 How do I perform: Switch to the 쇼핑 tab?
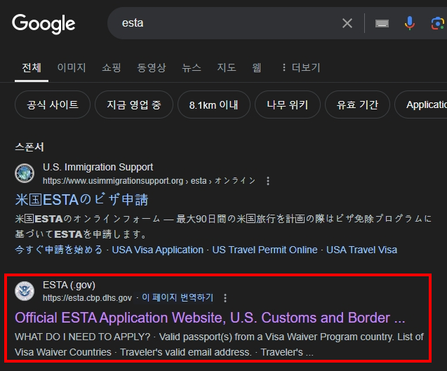pyautogui.click(x=112, y=68)
